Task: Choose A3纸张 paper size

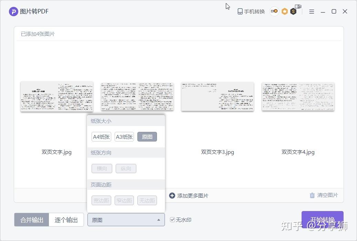Action: click(124, 137)
